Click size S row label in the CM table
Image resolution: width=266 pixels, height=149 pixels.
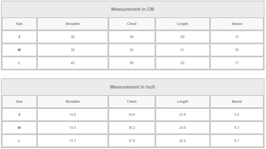pos(19,37)
